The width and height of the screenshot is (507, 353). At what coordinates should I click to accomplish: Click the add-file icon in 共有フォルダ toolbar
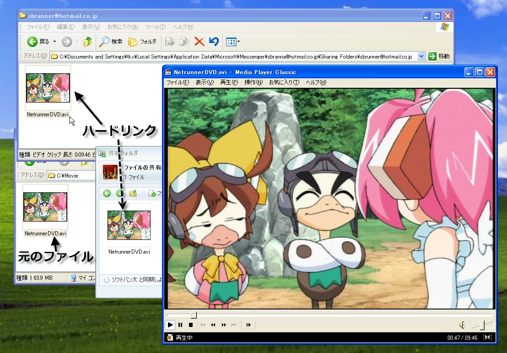tap(152, 194)
